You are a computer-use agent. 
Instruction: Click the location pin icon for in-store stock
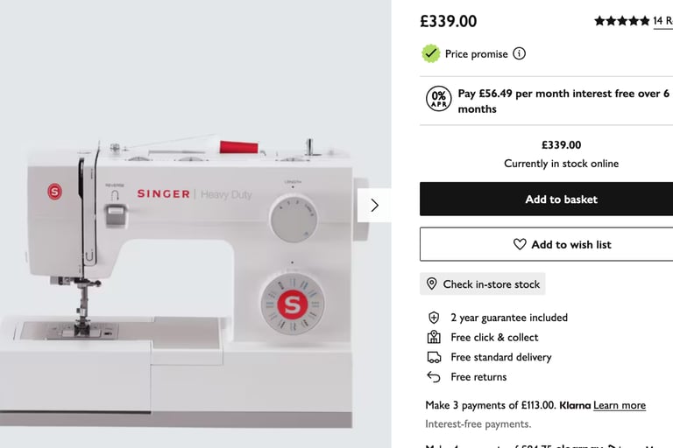432,283
